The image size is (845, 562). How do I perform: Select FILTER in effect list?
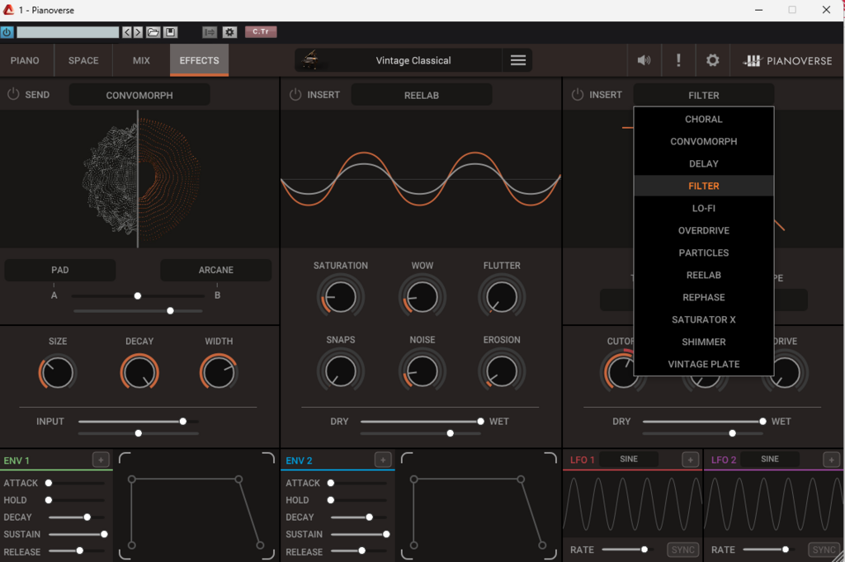tap(704, 186)
